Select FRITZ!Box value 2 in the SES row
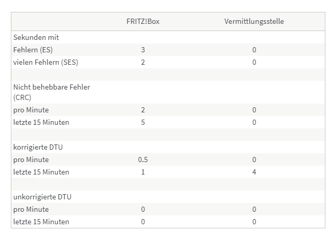Screen dimensions: 329x232 [143, 62]
